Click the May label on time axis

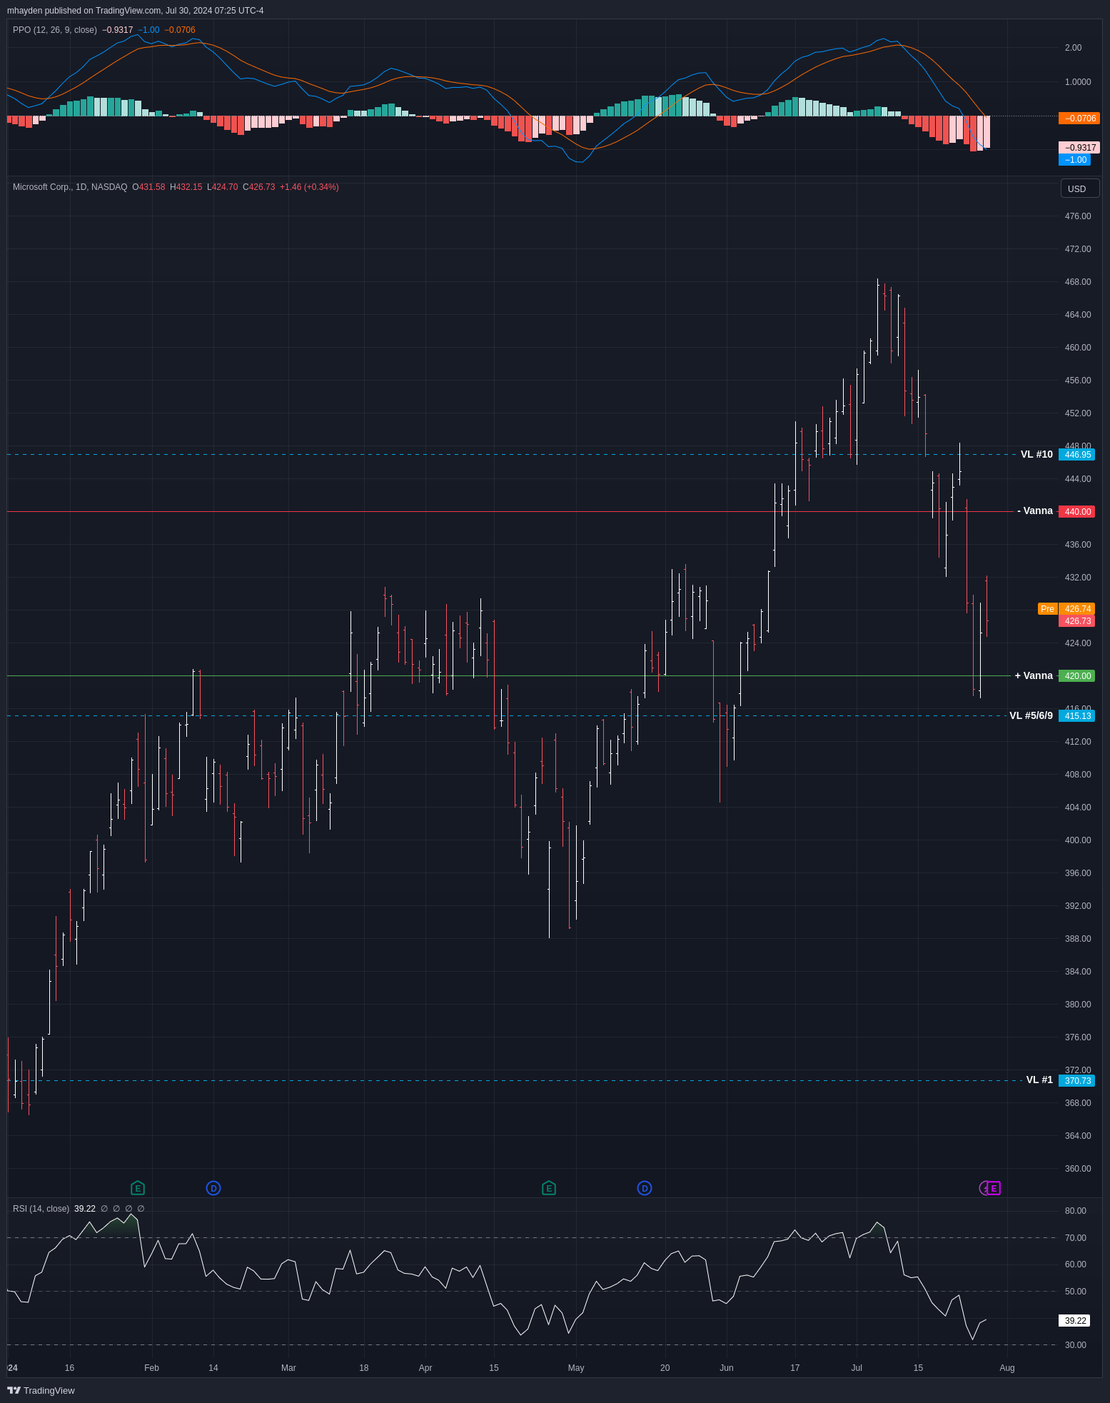576,1368
